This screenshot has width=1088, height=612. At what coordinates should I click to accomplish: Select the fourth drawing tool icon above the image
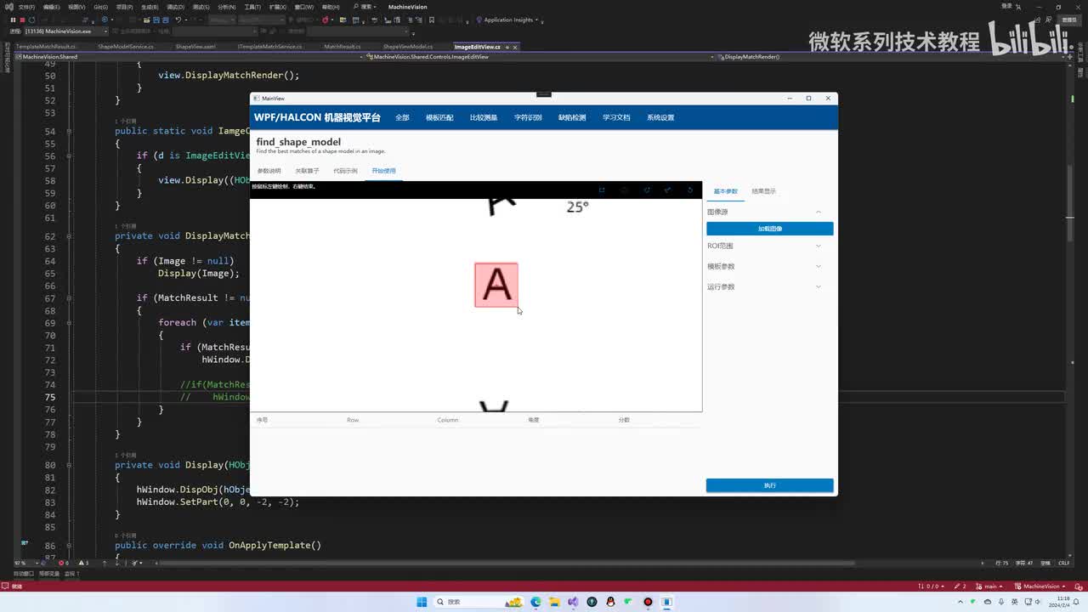point(668,190)
